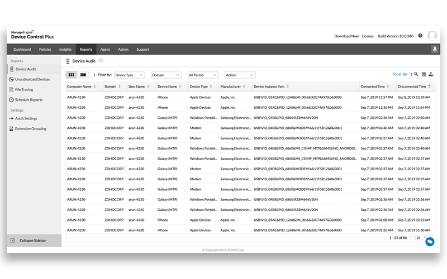
Task: Click info icon beside Device Audit title
Action: point(101,60)
